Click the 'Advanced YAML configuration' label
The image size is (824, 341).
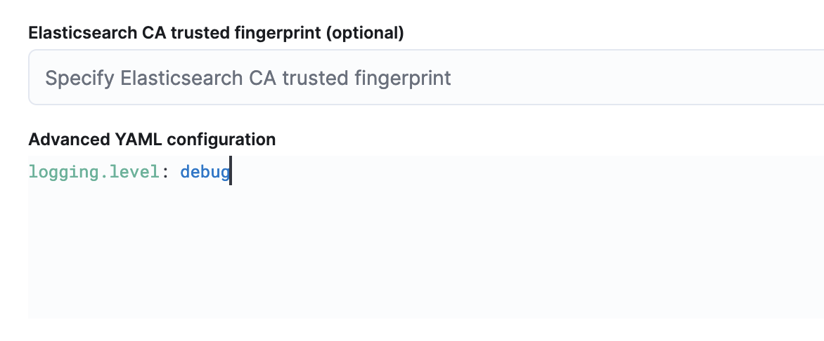152,139
